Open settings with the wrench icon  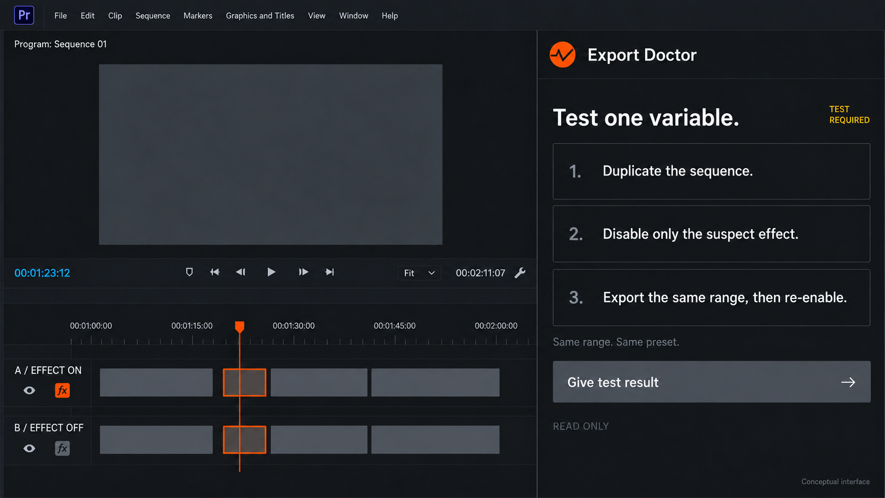(520, 273)
